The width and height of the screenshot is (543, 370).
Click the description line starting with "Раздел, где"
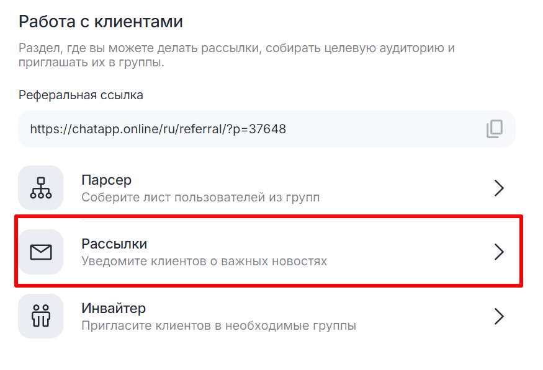[237, 48]
